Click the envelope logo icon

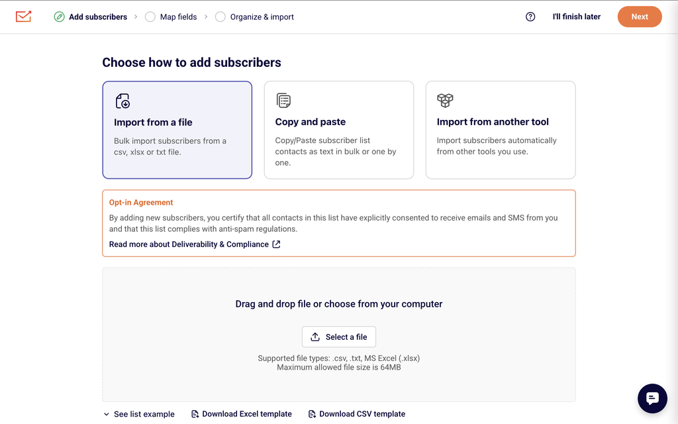(x=23, y=17)
